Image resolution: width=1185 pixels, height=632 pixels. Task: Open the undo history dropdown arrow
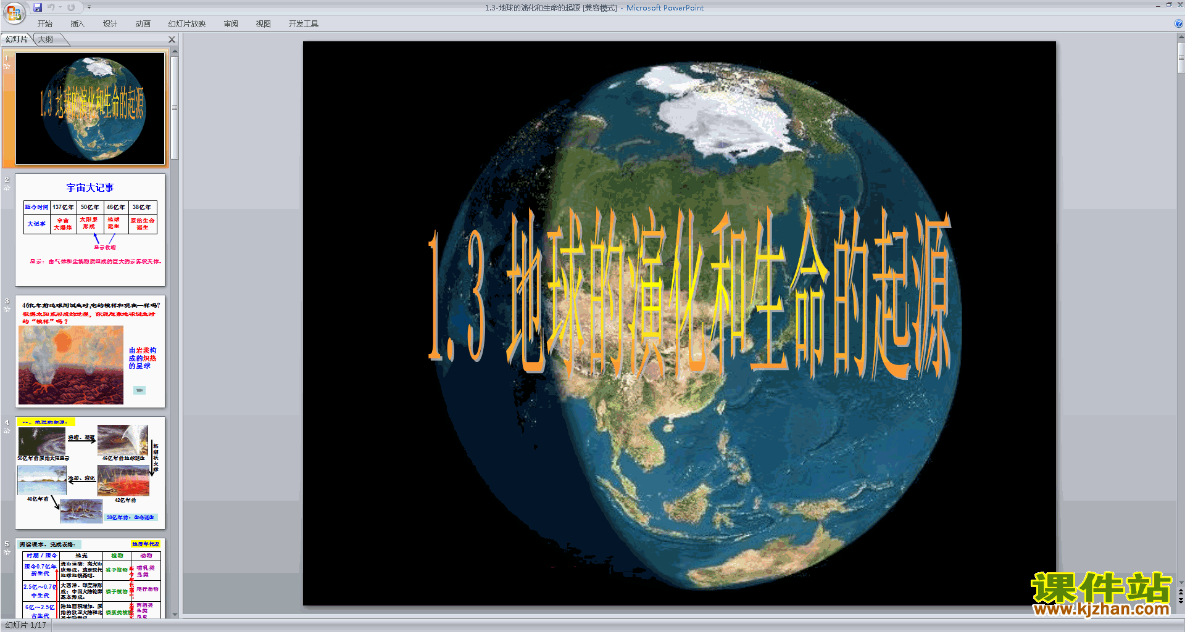(x=60, y=7)
